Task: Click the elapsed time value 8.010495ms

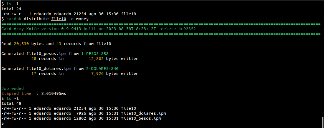Action: pos(54,93)
